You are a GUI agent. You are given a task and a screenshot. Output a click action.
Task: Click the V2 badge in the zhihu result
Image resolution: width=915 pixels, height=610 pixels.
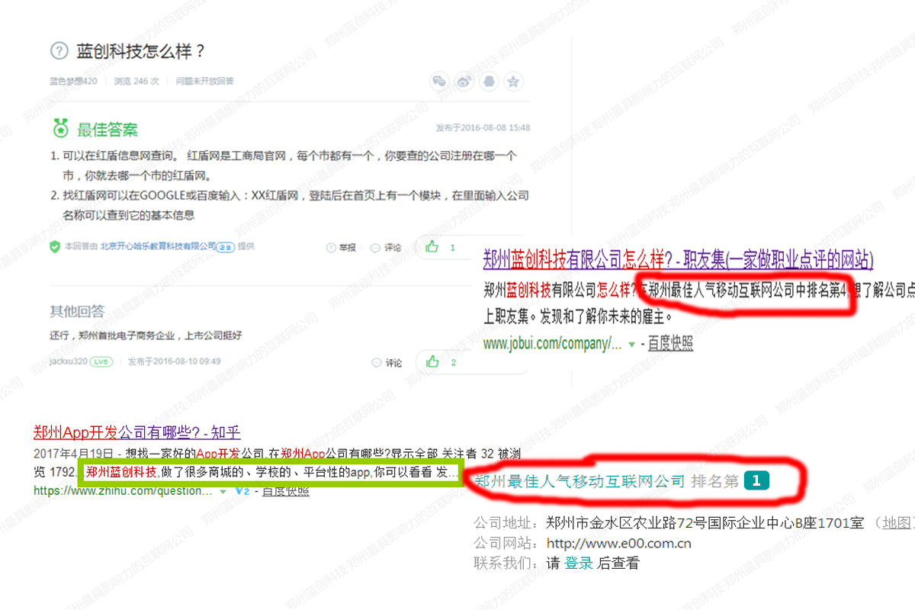coord(243,492)
